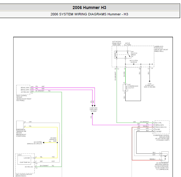Click the A/C clutch relay switch contact symbol
The width and height of the screenshot is (181, 177).
[x=129, y=54]
